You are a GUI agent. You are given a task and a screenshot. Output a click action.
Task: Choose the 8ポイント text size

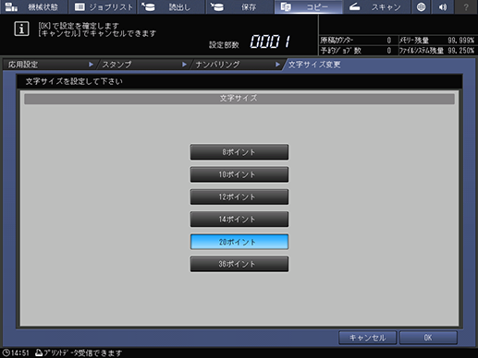pyautogui.click(x=239, y=152)
